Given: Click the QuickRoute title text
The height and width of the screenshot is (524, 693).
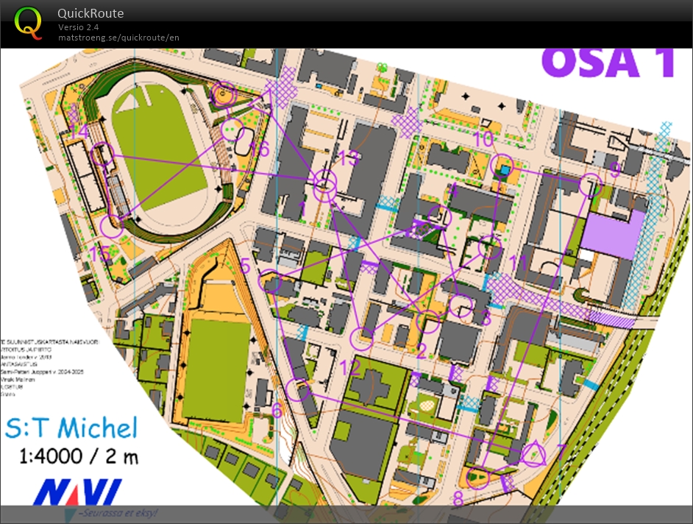Looking at the screenshot, I should tap(90, 13).
